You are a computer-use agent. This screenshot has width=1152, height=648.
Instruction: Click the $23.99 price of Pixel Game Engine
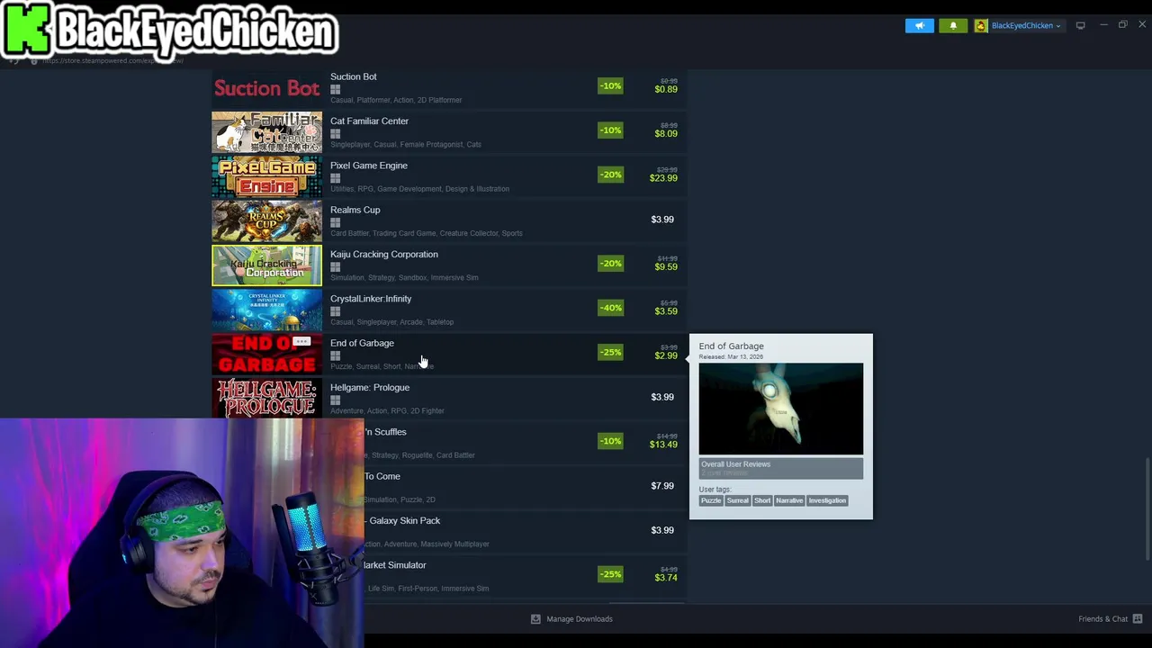[663, 178]
